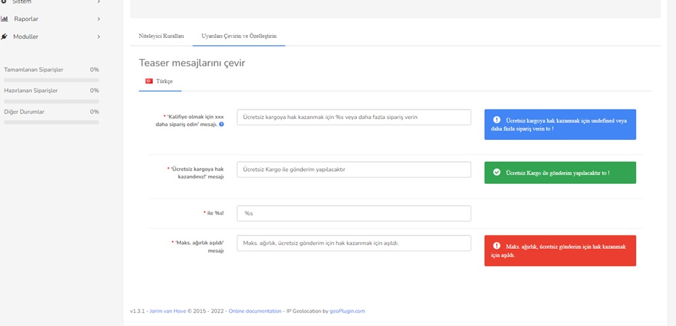This screenshot has height=326, width=676.
Task: Click the 'Ücretsiz Kargo ile gönderim yapılacaktır' input
Action: 354,170
